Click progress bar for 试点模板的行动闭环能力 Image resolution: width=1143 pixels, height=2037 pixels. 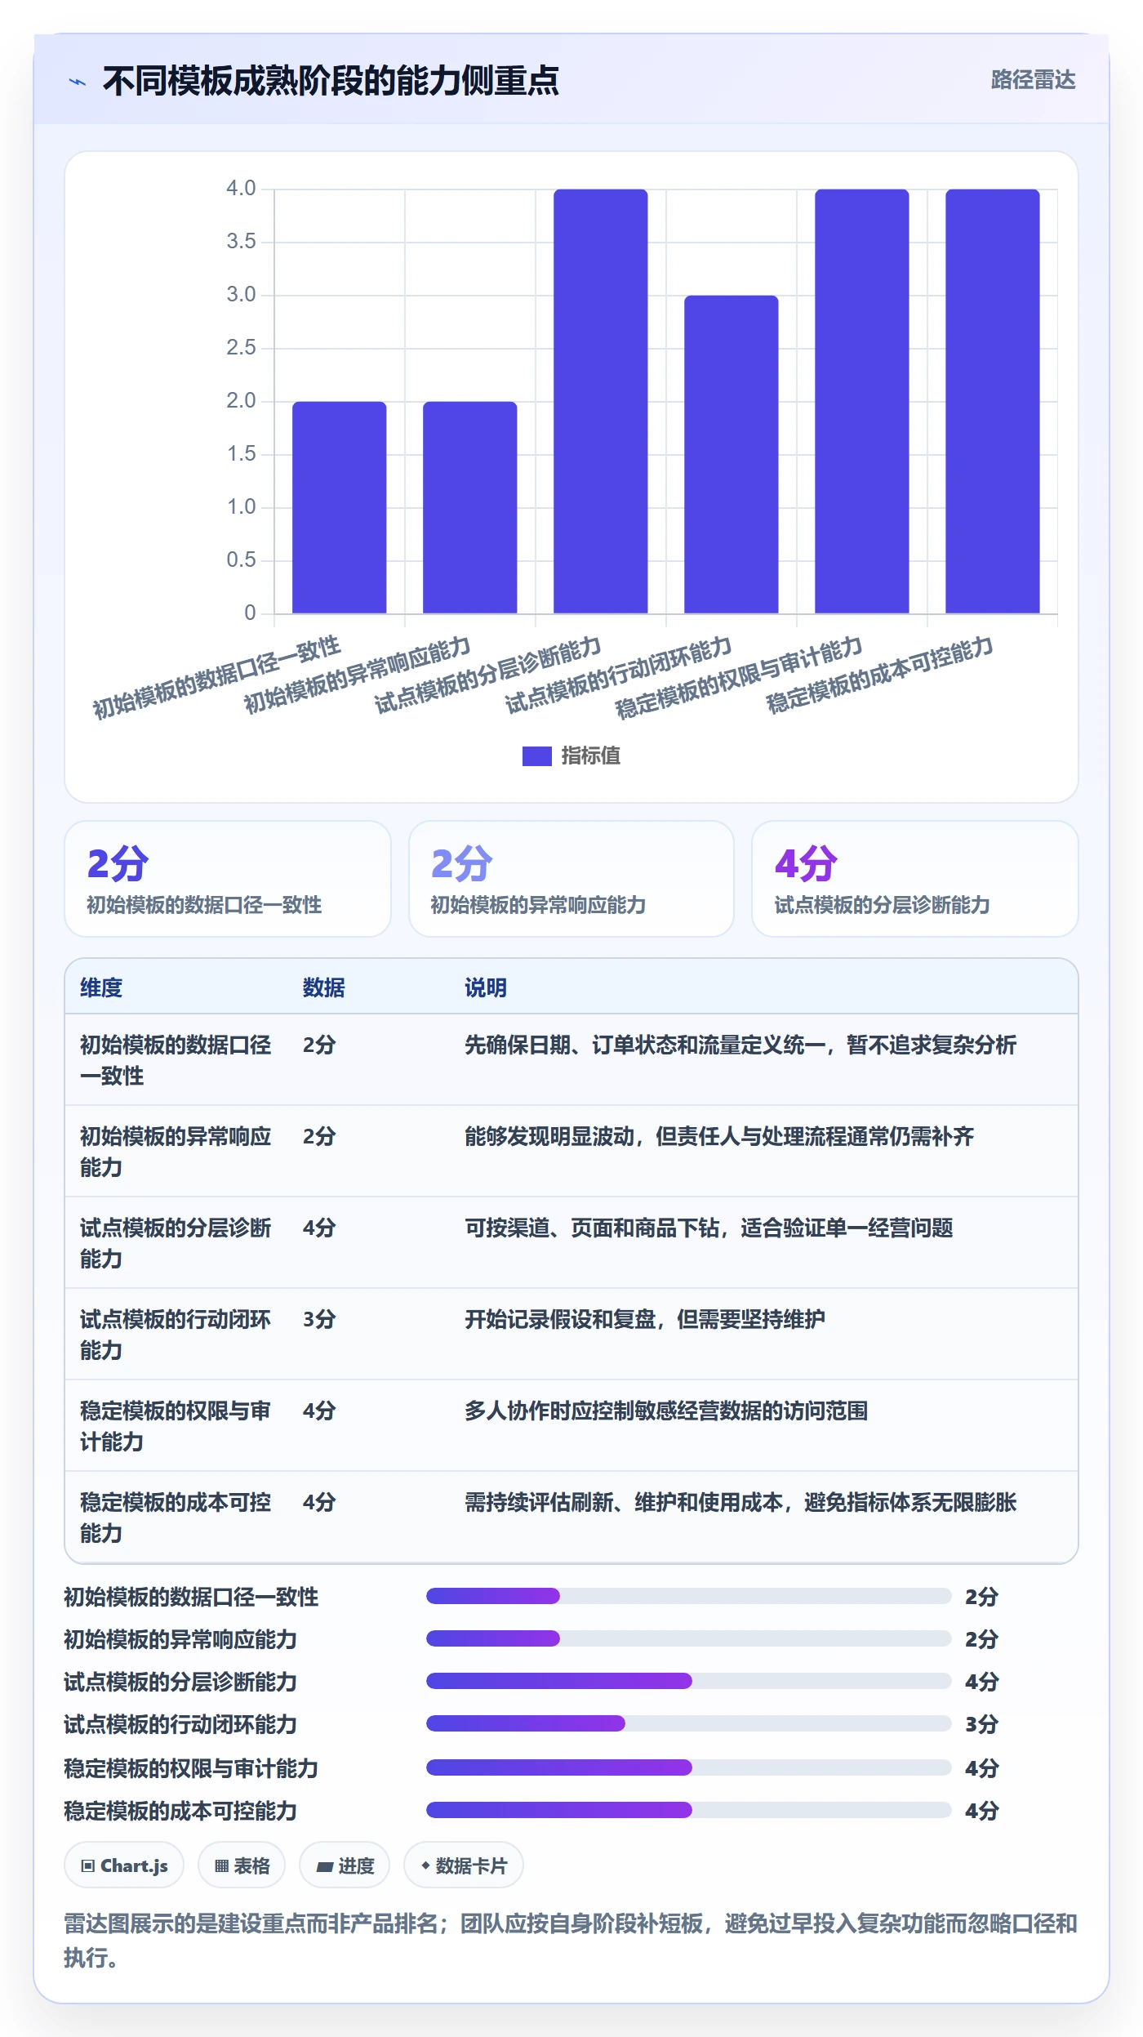pos(689,1723)
